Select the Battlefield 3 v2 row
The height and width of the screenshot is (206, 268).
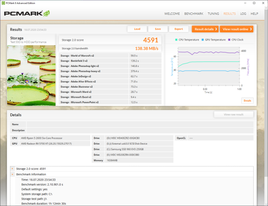pyautogui.click(x=110, y=61)
